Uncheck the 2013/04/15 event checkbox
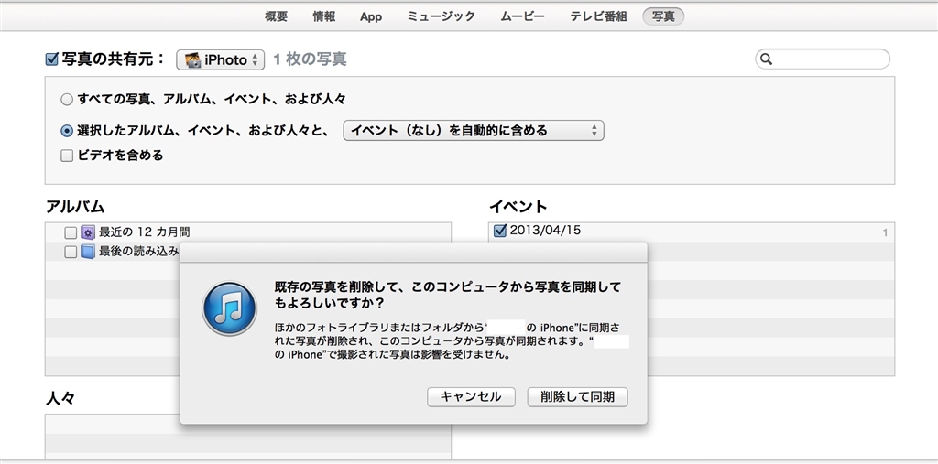 coord(499,231)
